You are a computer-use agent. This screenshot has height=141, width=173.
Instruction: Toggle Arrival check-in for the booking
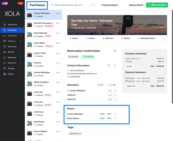click(74, 38)
